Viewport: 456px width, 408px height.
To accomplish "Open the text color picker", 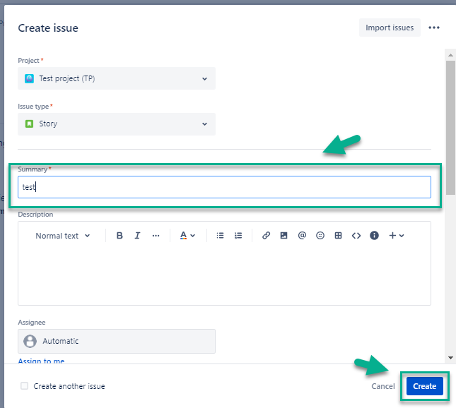I will click(187, 236).
